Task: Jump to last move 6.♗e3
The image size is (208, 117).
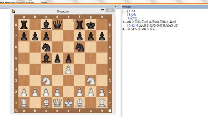Action: [151, 29]
